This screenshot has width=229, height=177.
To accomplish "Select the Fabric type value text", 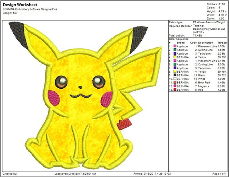I will click(209, 22).
